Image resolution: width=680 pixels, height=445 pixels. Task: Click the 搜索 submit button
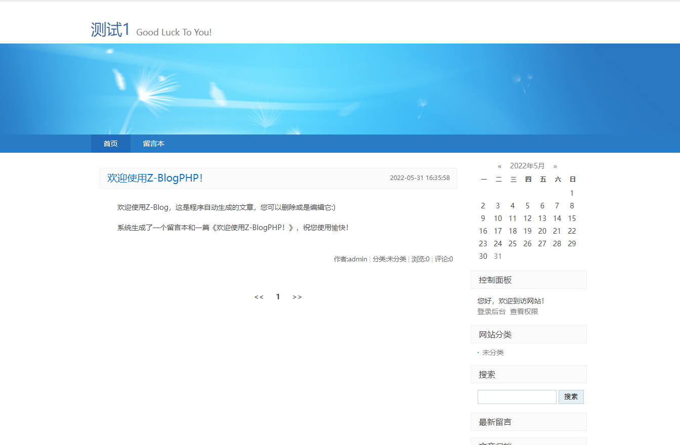tap(571, 397)
